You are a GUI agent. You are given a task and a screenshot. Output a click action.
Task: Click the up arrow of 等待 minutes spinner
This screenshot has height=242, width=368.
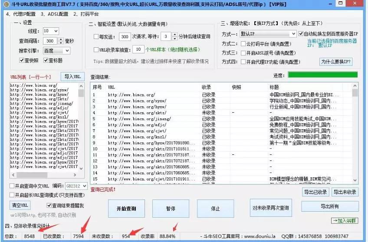point(174,35)
